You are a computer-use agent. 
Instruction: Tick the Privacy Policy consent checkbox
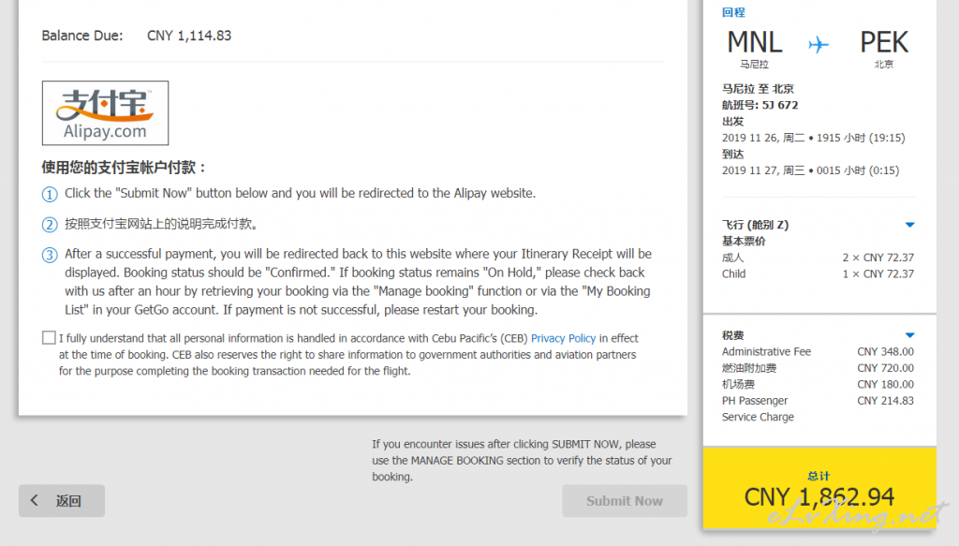click(x=49, y=337)
